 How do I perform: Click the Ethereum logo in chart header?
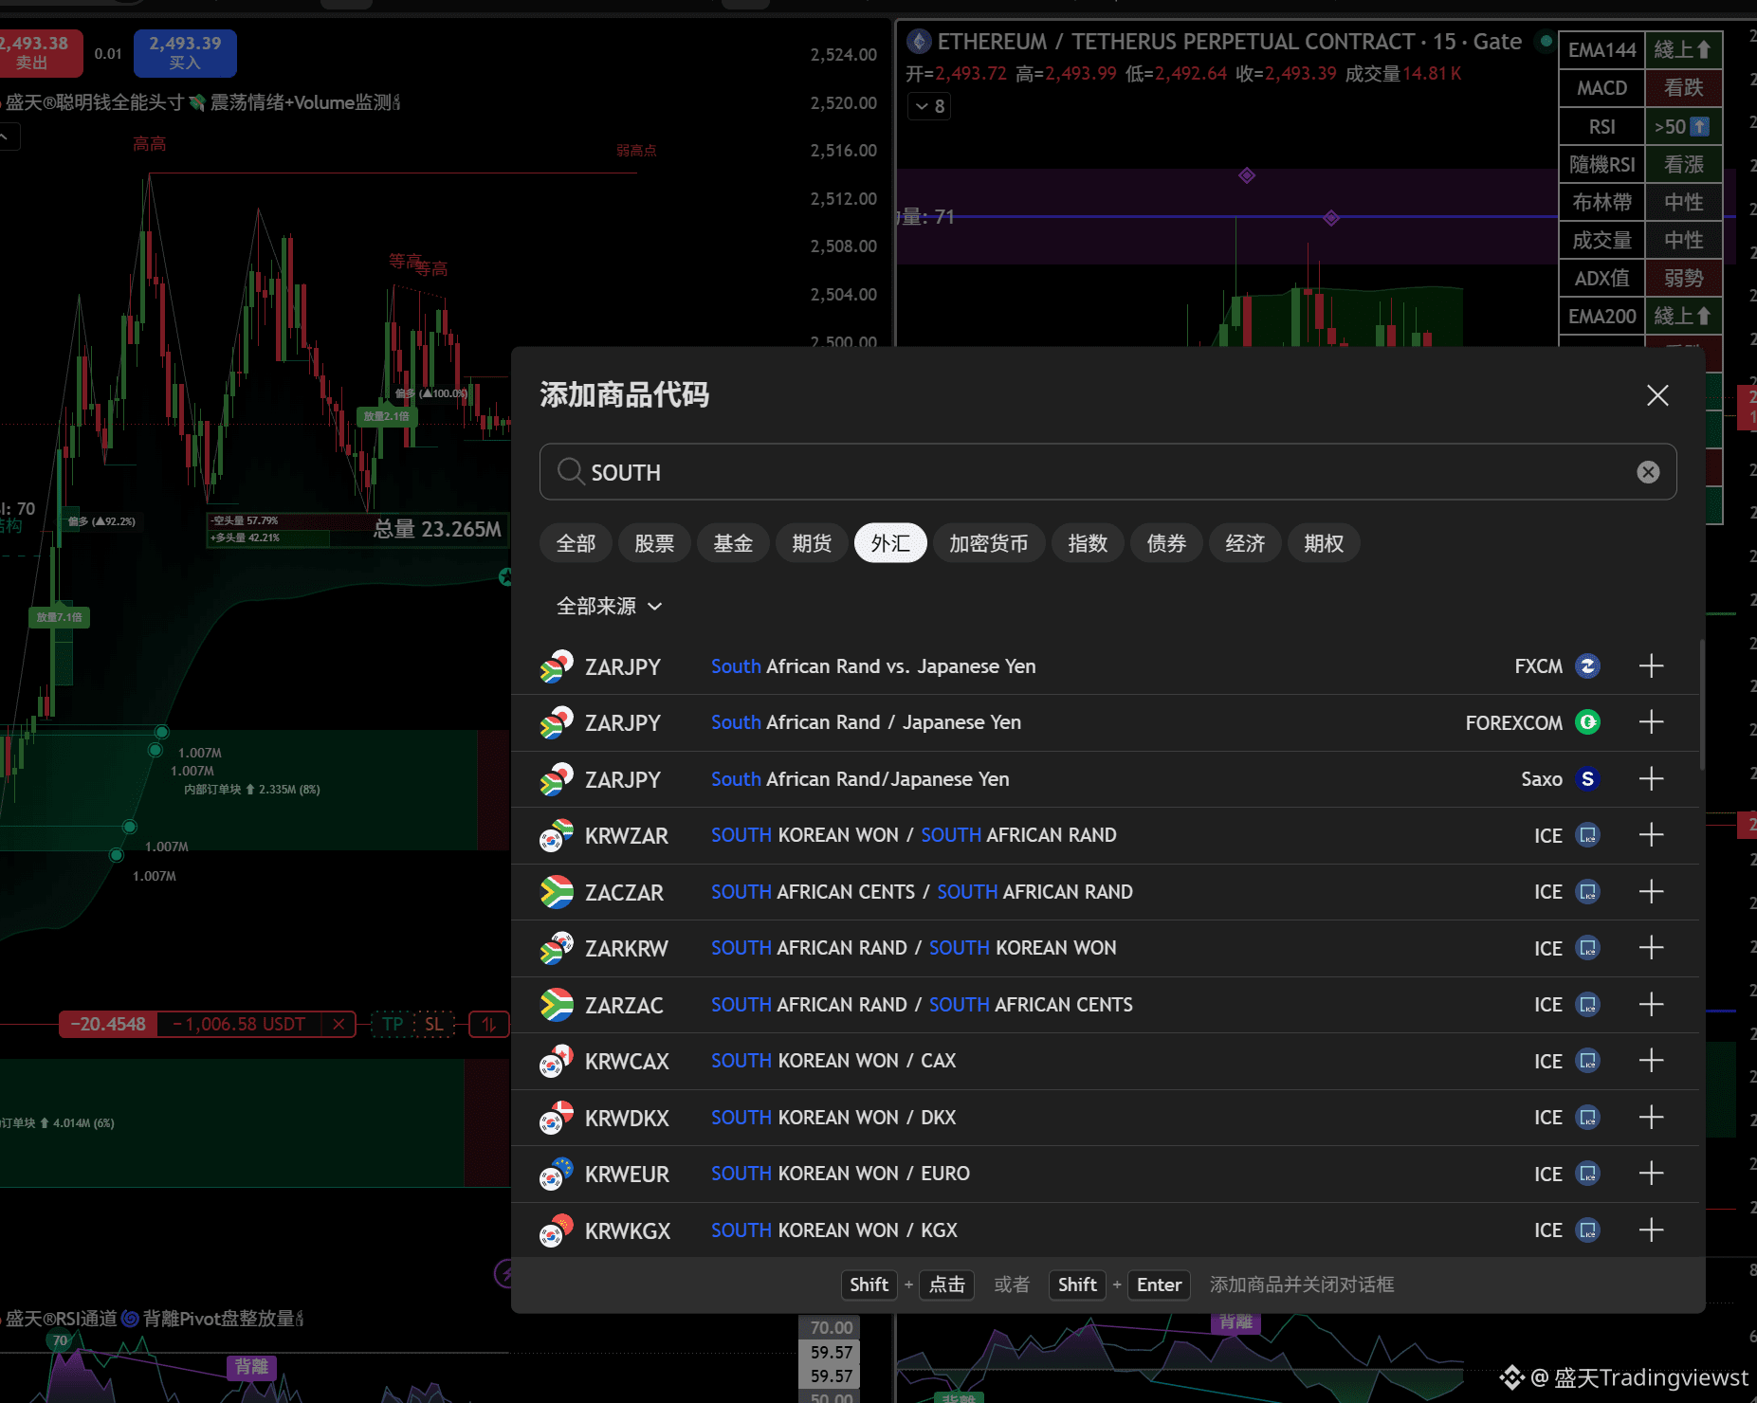coord(918,42)
